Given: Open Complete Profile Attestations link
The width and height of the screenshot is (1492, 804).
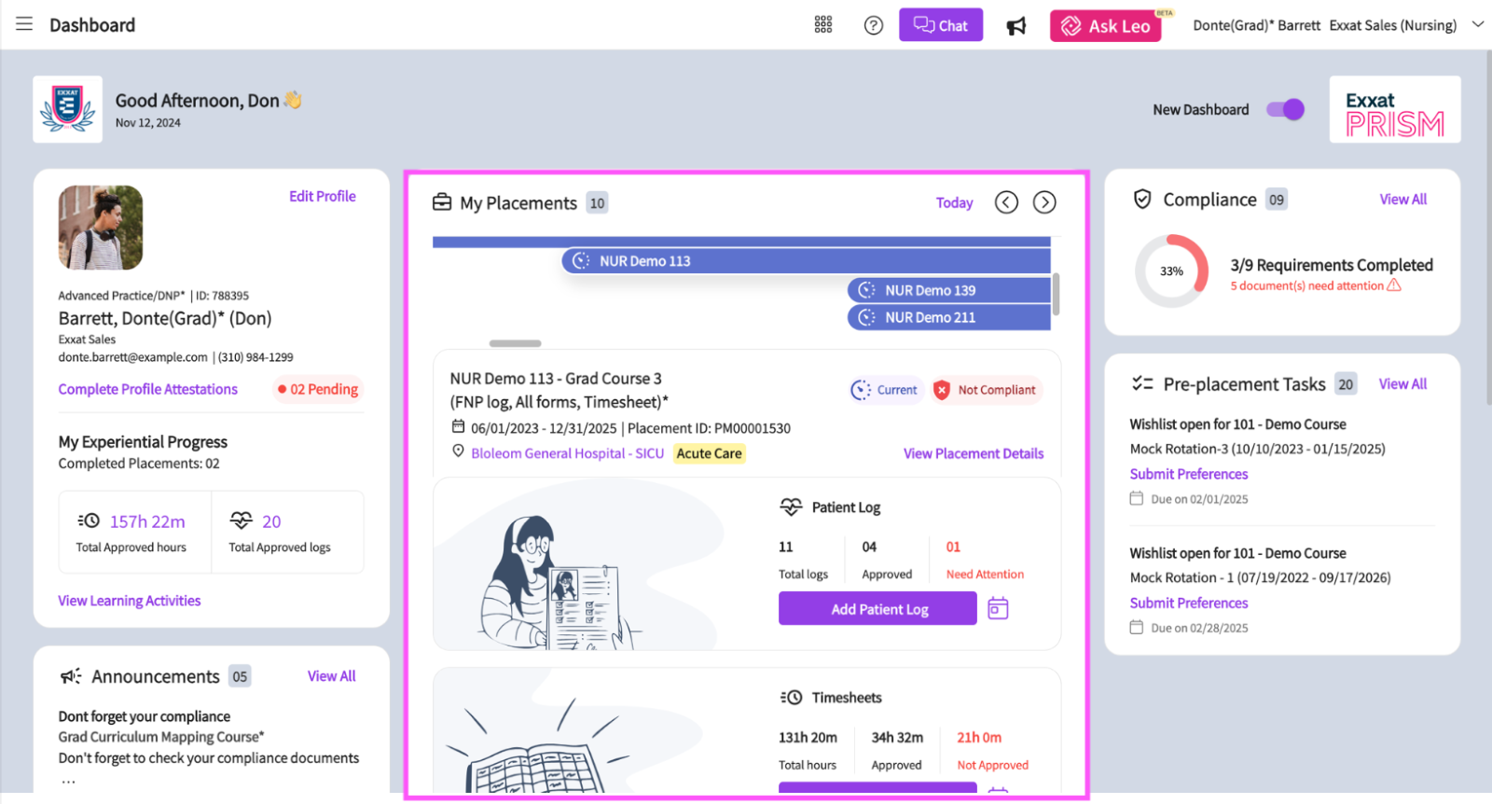Looking at the screenshot, I should pyautogui.click(x=148, y=389).
